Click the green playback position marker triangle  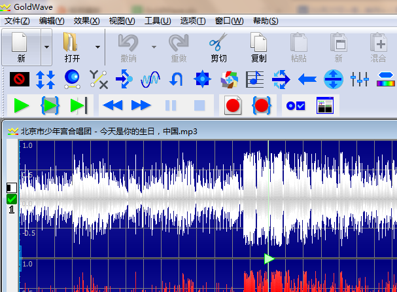pyautogui.click(x=269, y=259)
